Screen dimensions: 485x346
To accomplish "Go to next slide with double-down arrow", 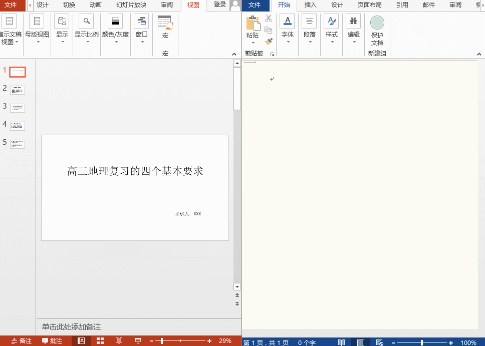I will 237,304.
